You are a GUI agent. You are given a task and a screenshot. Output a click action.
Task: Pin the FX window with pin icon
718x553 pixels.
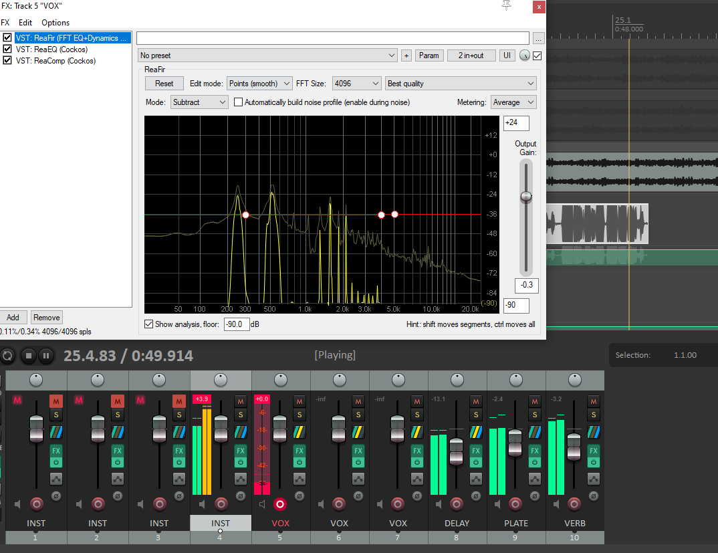(507, 6)
